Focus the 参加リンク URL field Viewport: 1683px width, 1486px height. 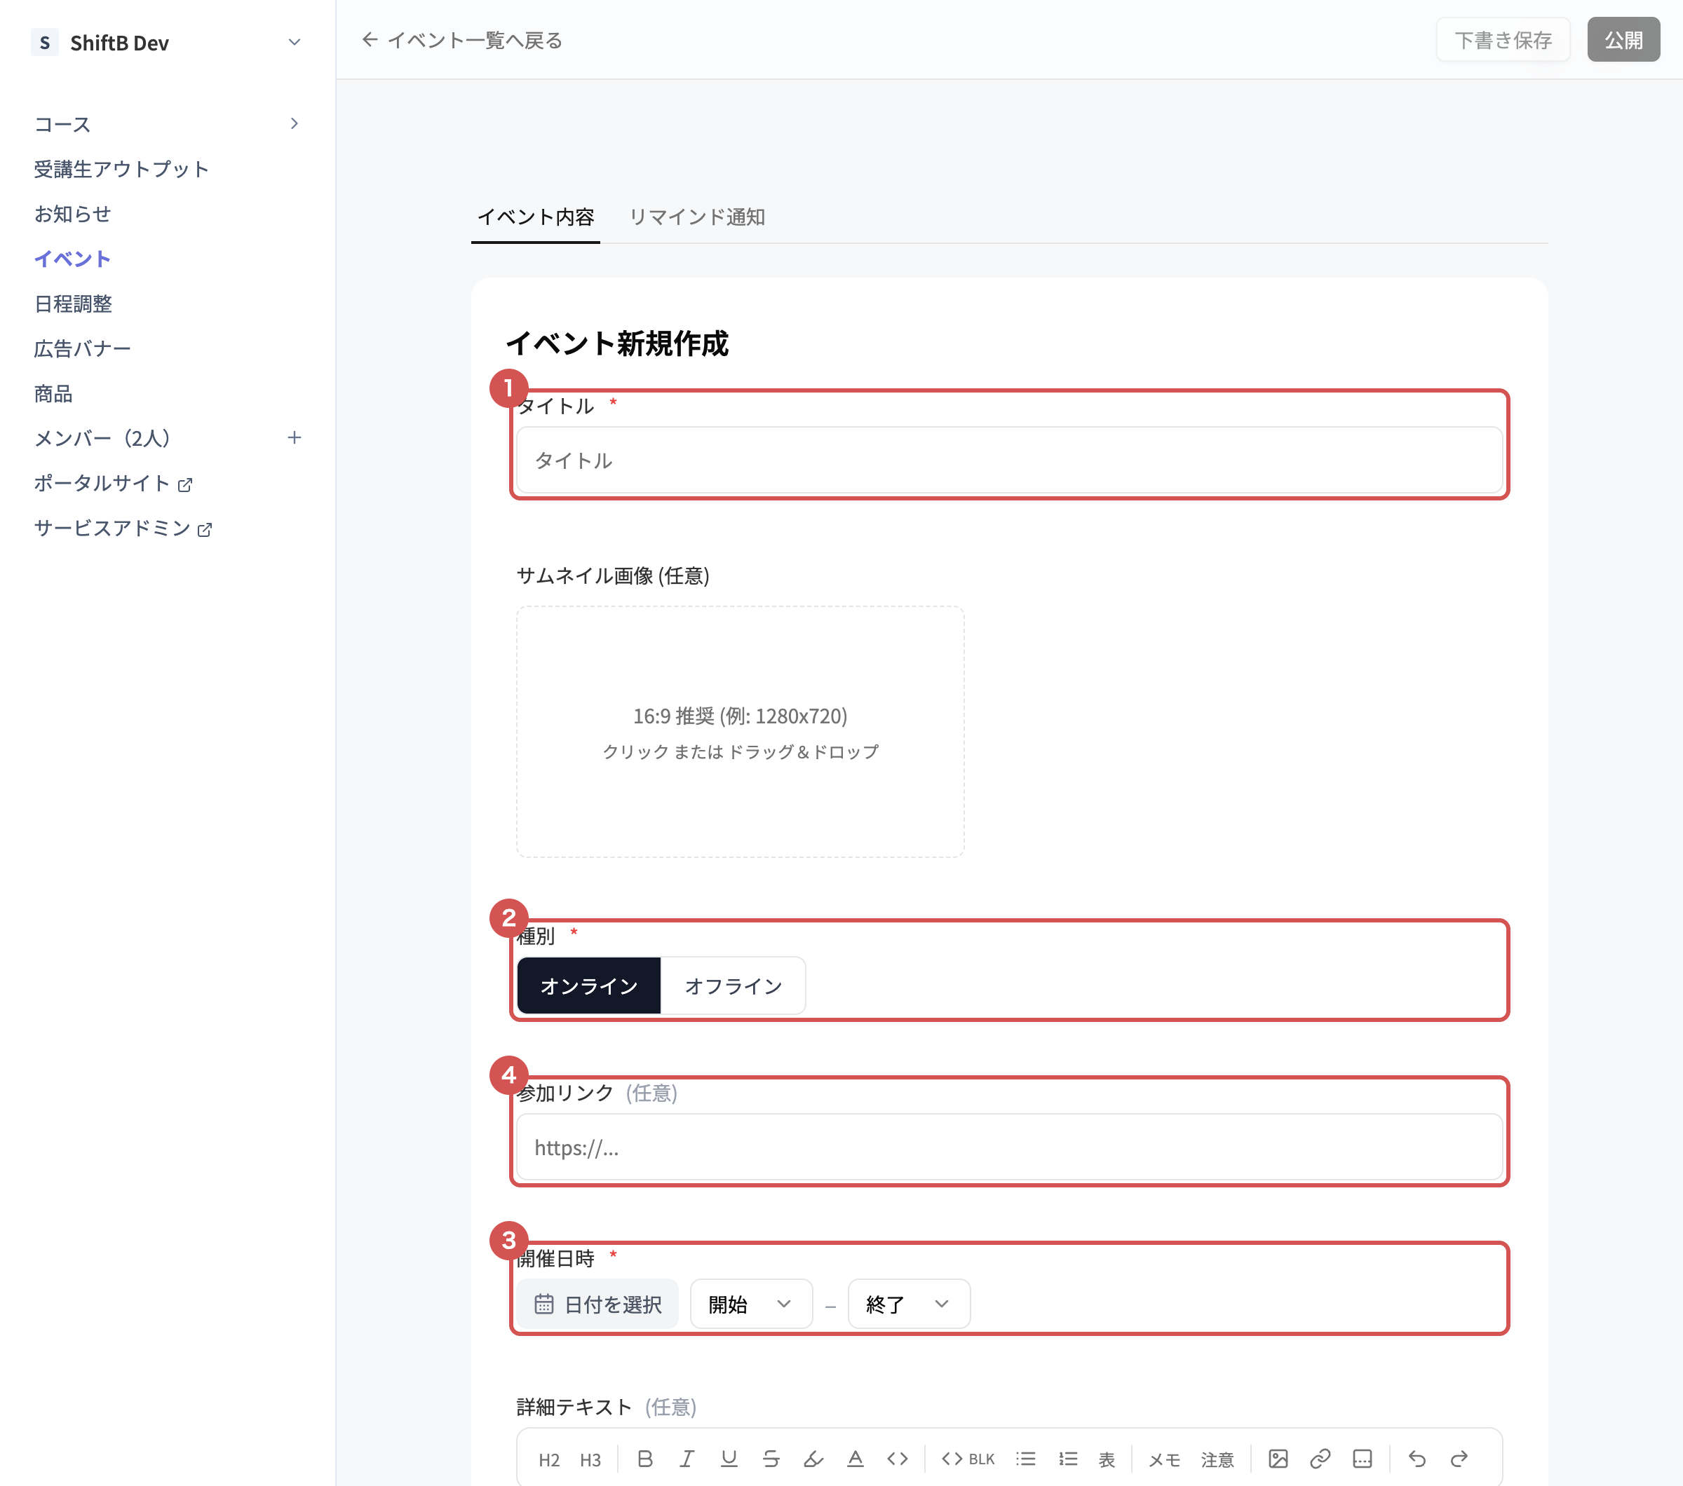1008,1147
